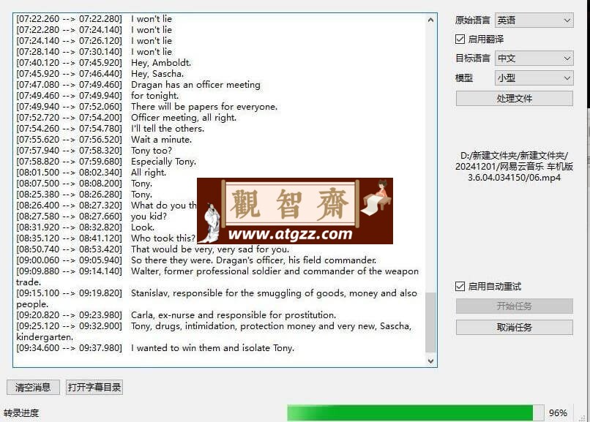590x422 pixels.
Task: Click the line 'Especially Tony.'
Action: coord(164,162)
